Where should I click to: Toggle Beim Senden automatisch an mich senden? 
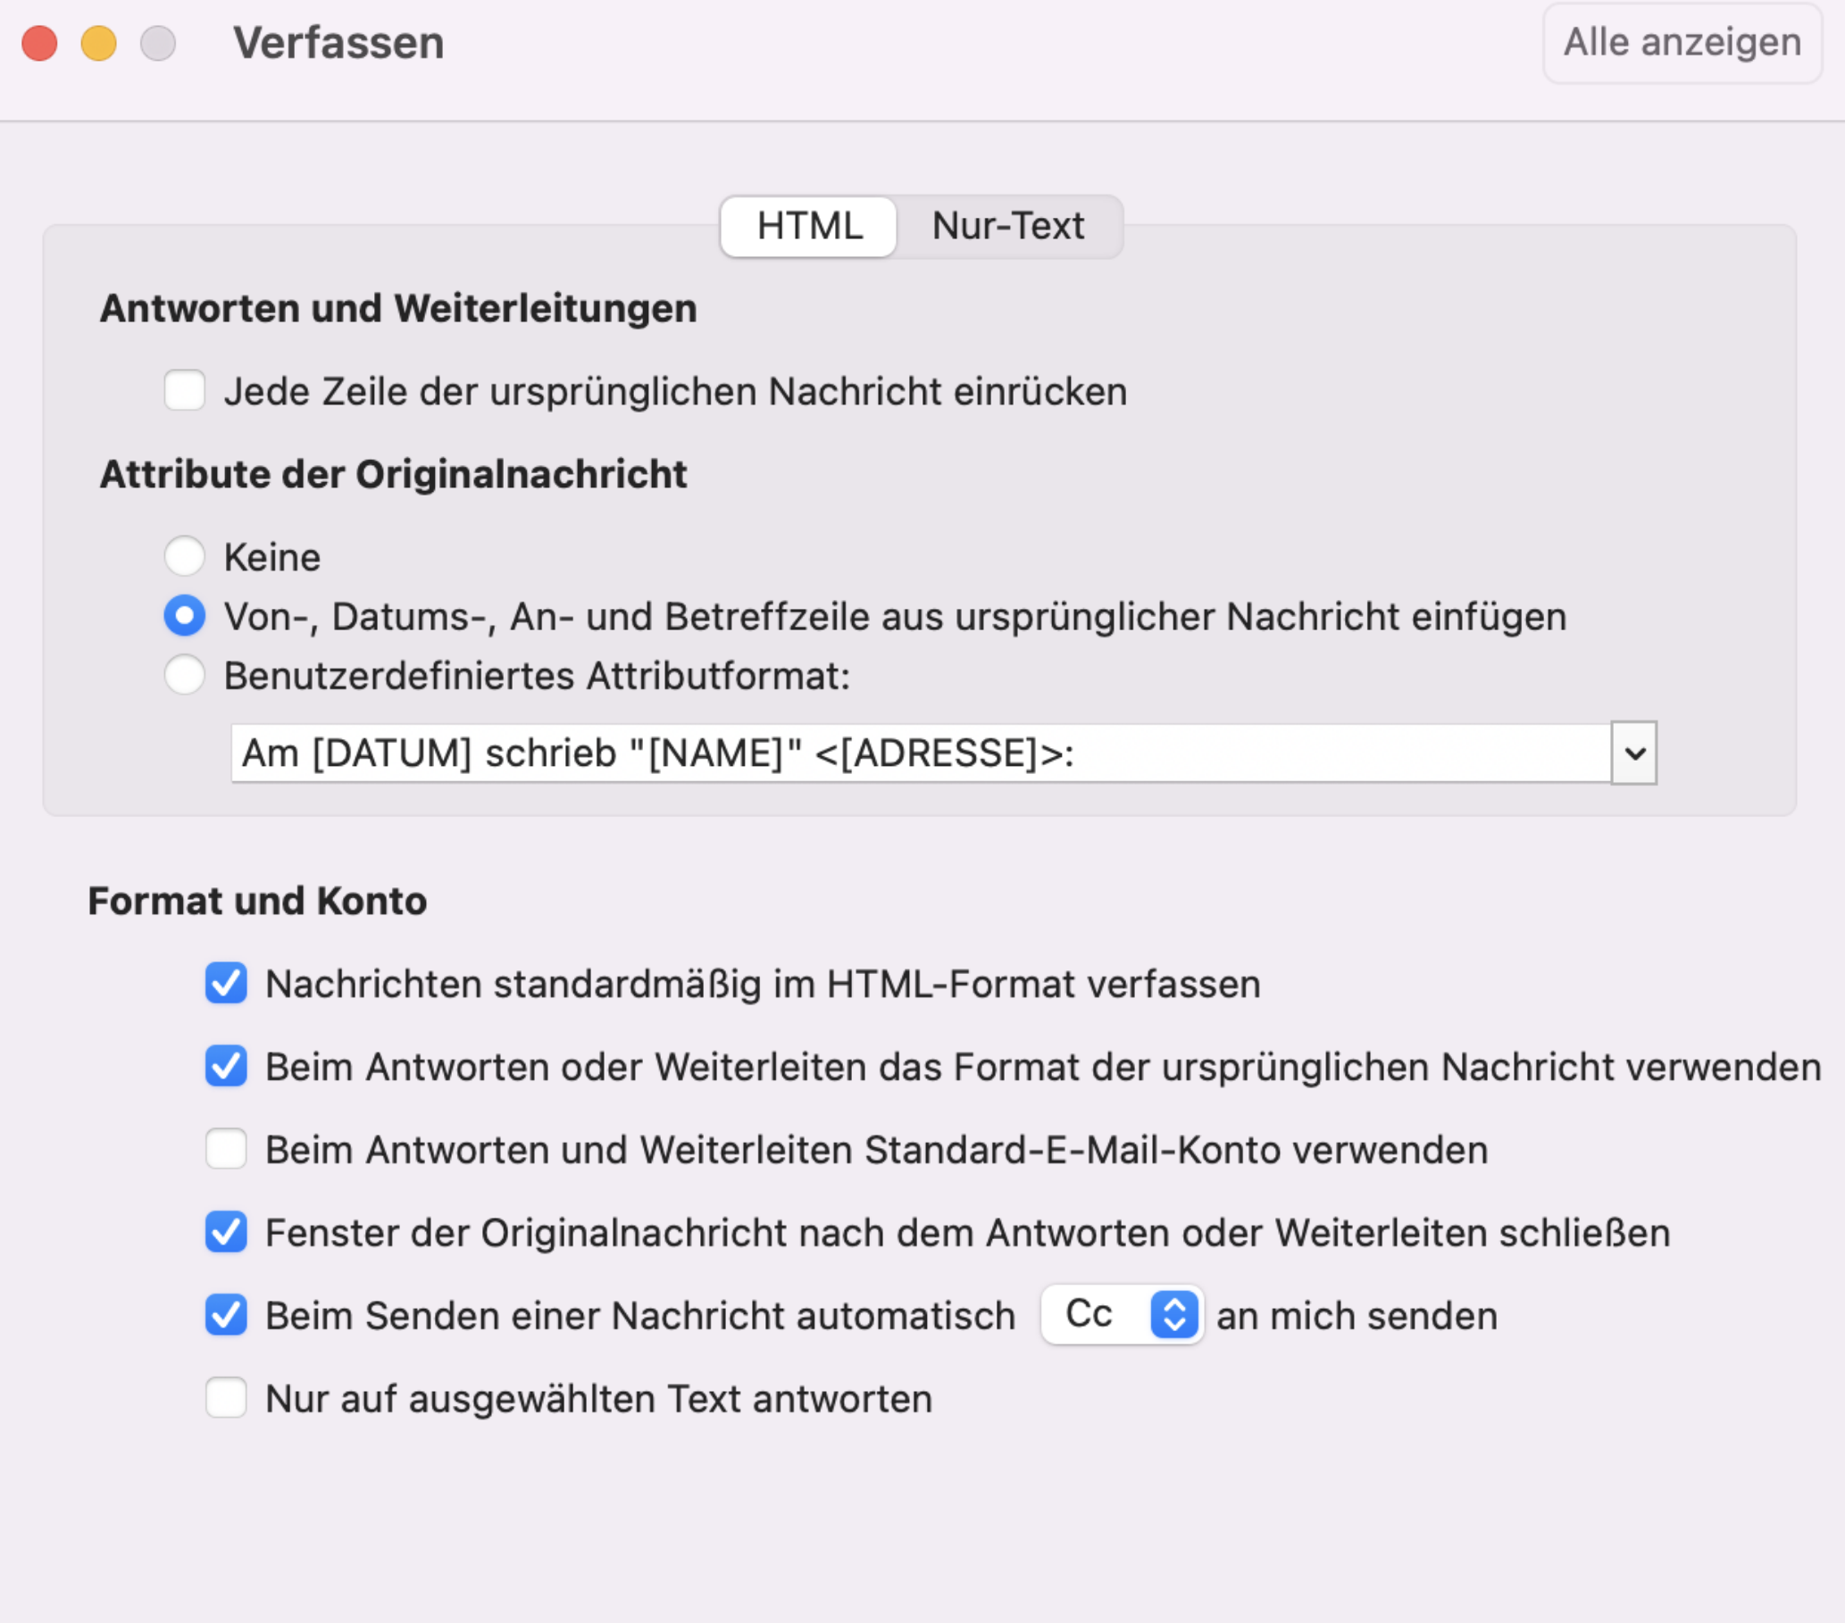226,1315
